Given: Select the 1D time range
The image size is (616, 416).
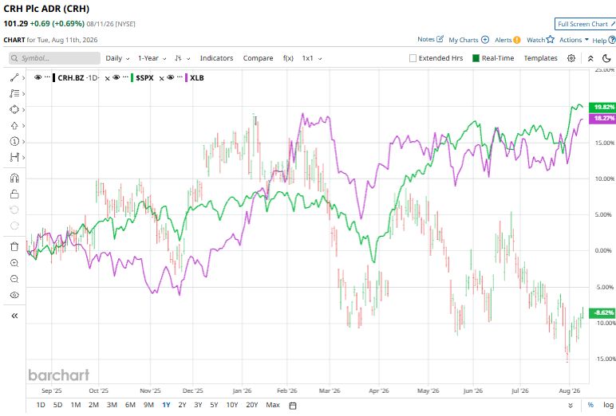Looking at the screenshot, I should [41, 405].
